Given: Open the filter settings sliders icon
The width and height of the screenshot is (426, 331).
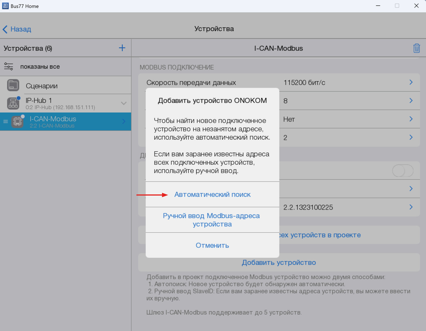Looking at the screenshot, I should pyautogui.click(x=9, y=67).
